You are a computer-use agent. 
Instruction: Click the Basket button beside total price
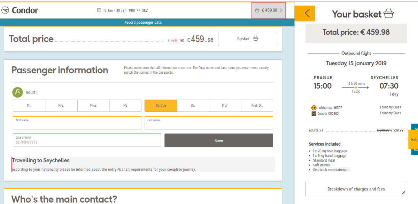tap(247, 39)
